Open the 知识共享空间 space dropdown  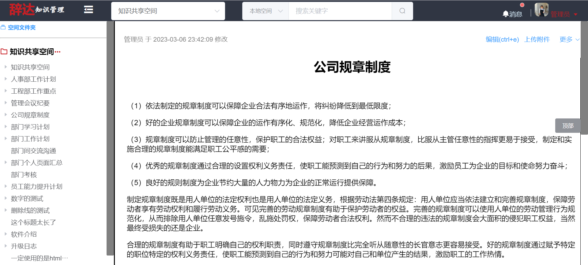[x=168, y=11]
